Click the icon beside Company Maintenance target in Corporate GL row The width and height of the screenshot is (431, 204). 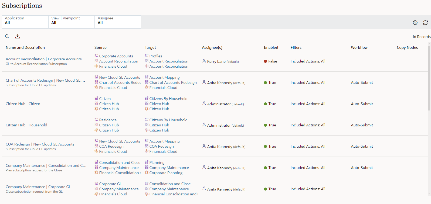147,189
